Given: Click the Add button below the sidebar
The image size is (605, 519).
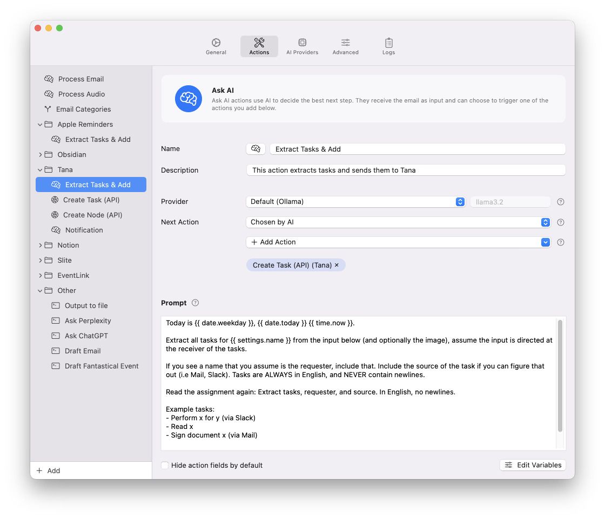Looking at the screenshot, I should (x=48, y=470).
